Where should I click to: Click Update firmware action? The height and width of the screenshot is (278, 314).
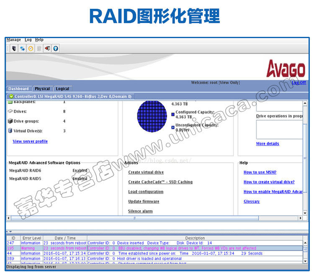144,201
